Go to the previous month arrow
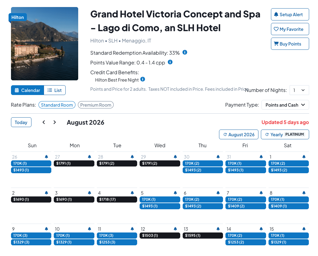 pos(44,122)
